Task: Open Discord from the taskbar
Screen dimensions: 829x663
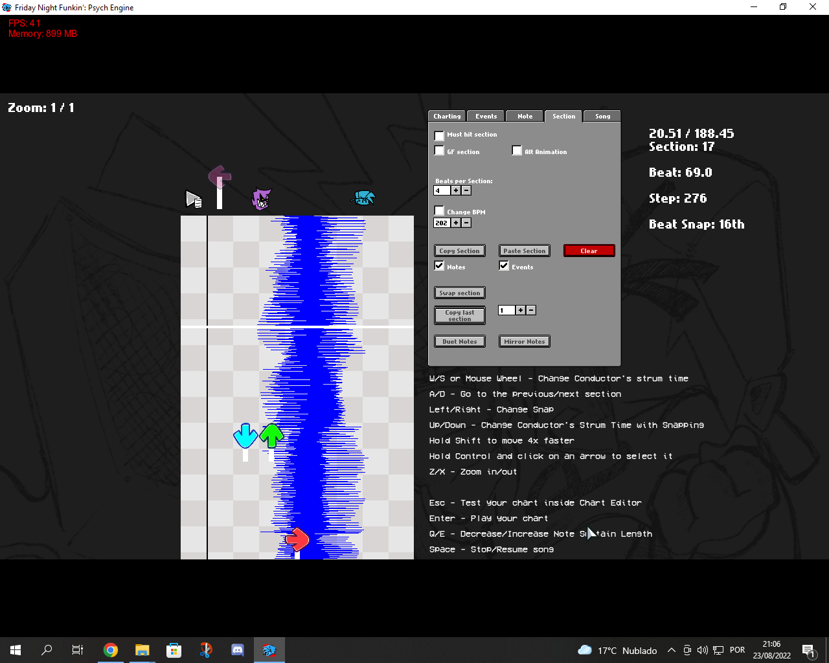Action: point(237,650)
